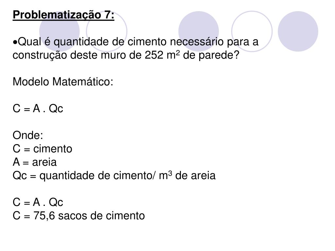Click the 'Onde:' label

(x=28, y=135)
